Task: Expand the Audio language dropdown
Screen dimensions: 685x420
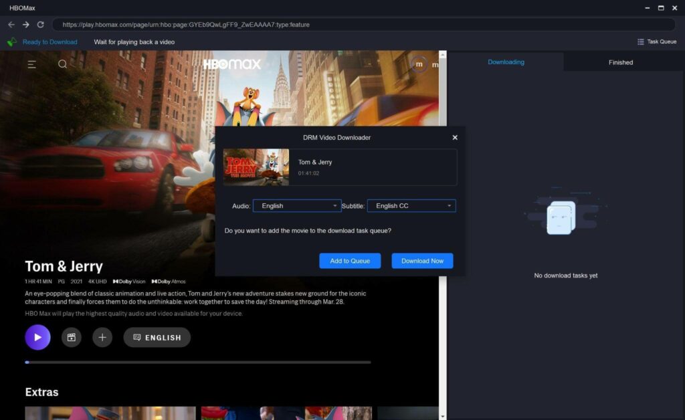Action: coord(297,206)
